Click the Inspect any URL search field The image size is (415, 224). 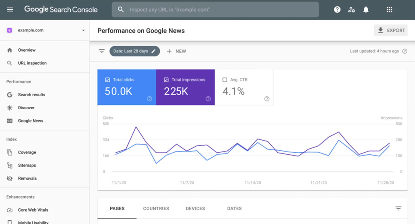point(216,10)
